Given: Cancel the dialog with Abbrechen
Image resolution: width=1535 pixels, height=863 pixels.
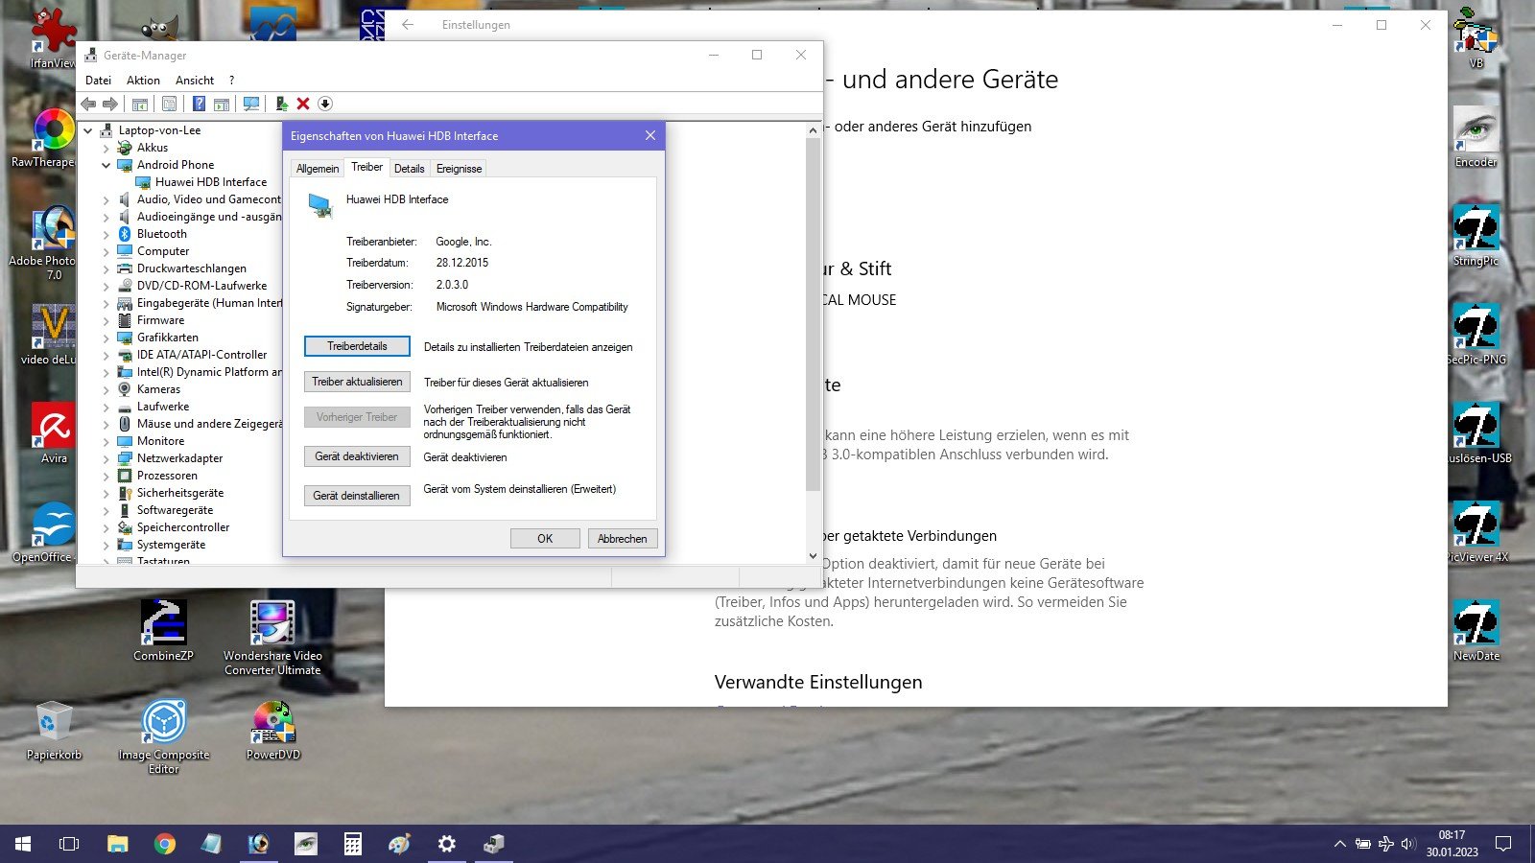Looking at the screenshot, I should coord(622,539).
